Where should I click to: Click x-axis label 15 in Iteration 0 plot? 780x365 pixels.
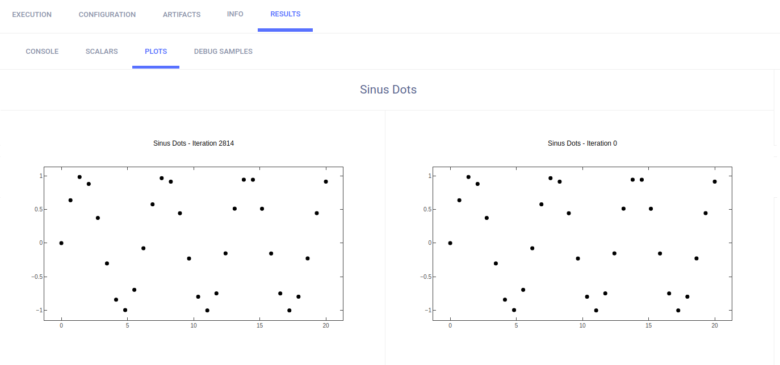[649, 326]
